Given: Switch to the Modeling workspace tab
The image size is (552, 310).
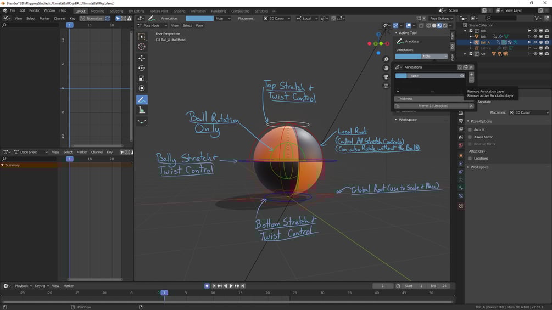Looking at the screenshot, I should pyautogui.click(x=98, y=11).
